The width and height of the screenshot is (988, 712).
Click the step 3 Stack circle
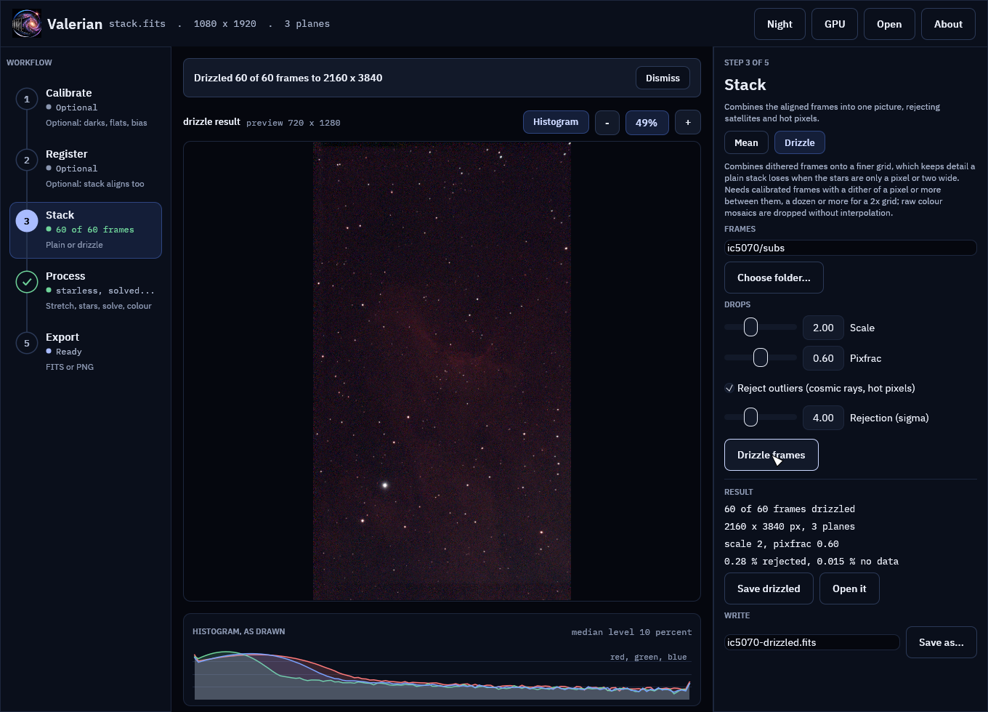click(x=27, y=221)
